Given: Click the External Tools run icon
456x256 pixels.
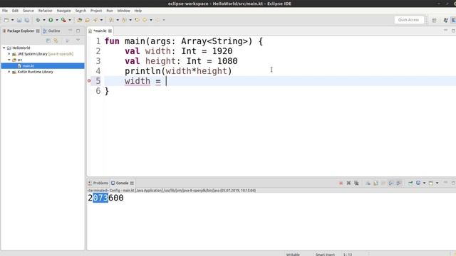Looking at the screenshot, I should click(x=63, y=20).
